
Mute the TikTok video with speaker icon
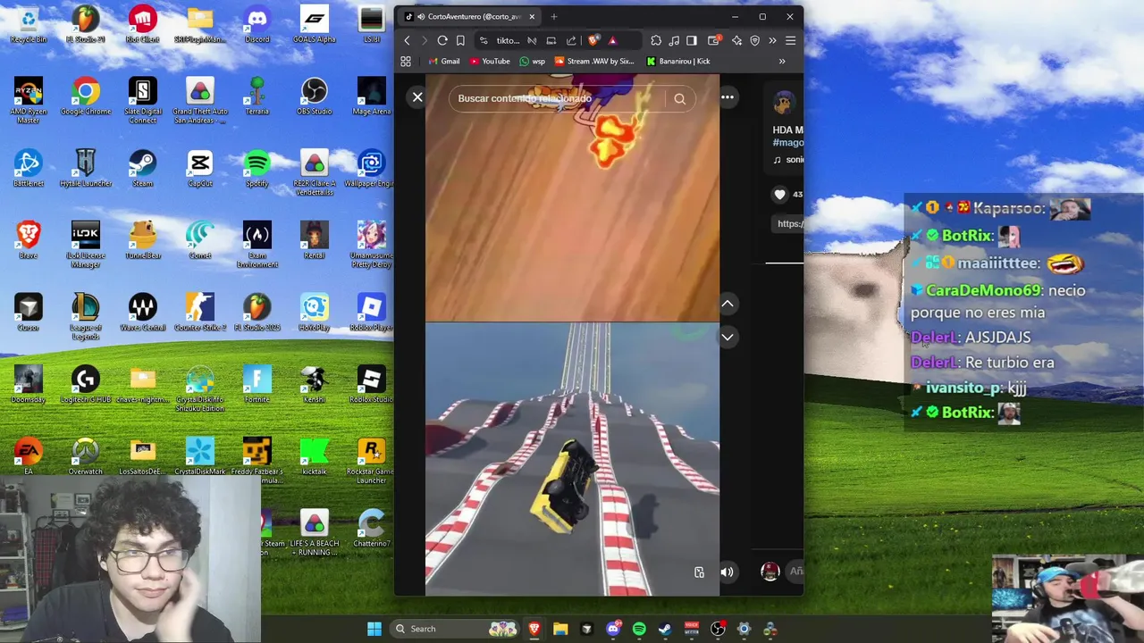click(727, 572)
